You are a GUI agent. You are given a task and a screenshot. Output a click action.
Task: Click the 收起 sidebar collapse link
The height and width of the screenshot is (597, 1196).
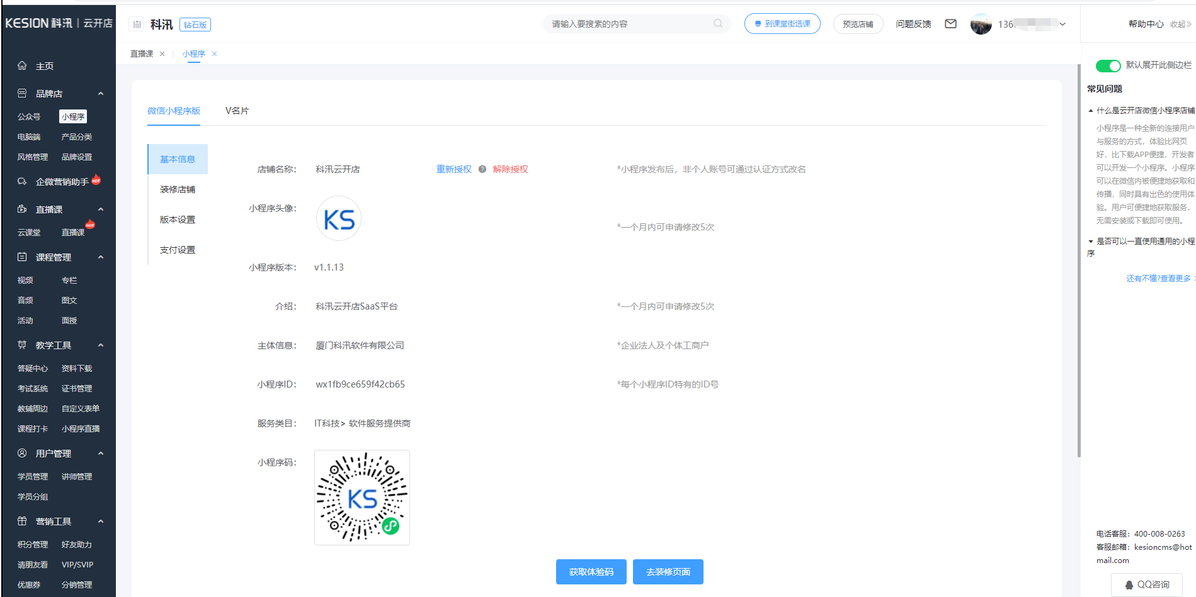coord(1181,24)
